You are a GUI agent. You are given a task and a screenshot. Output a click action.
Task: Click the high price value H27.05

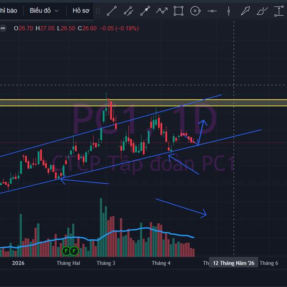click(45, 28)
